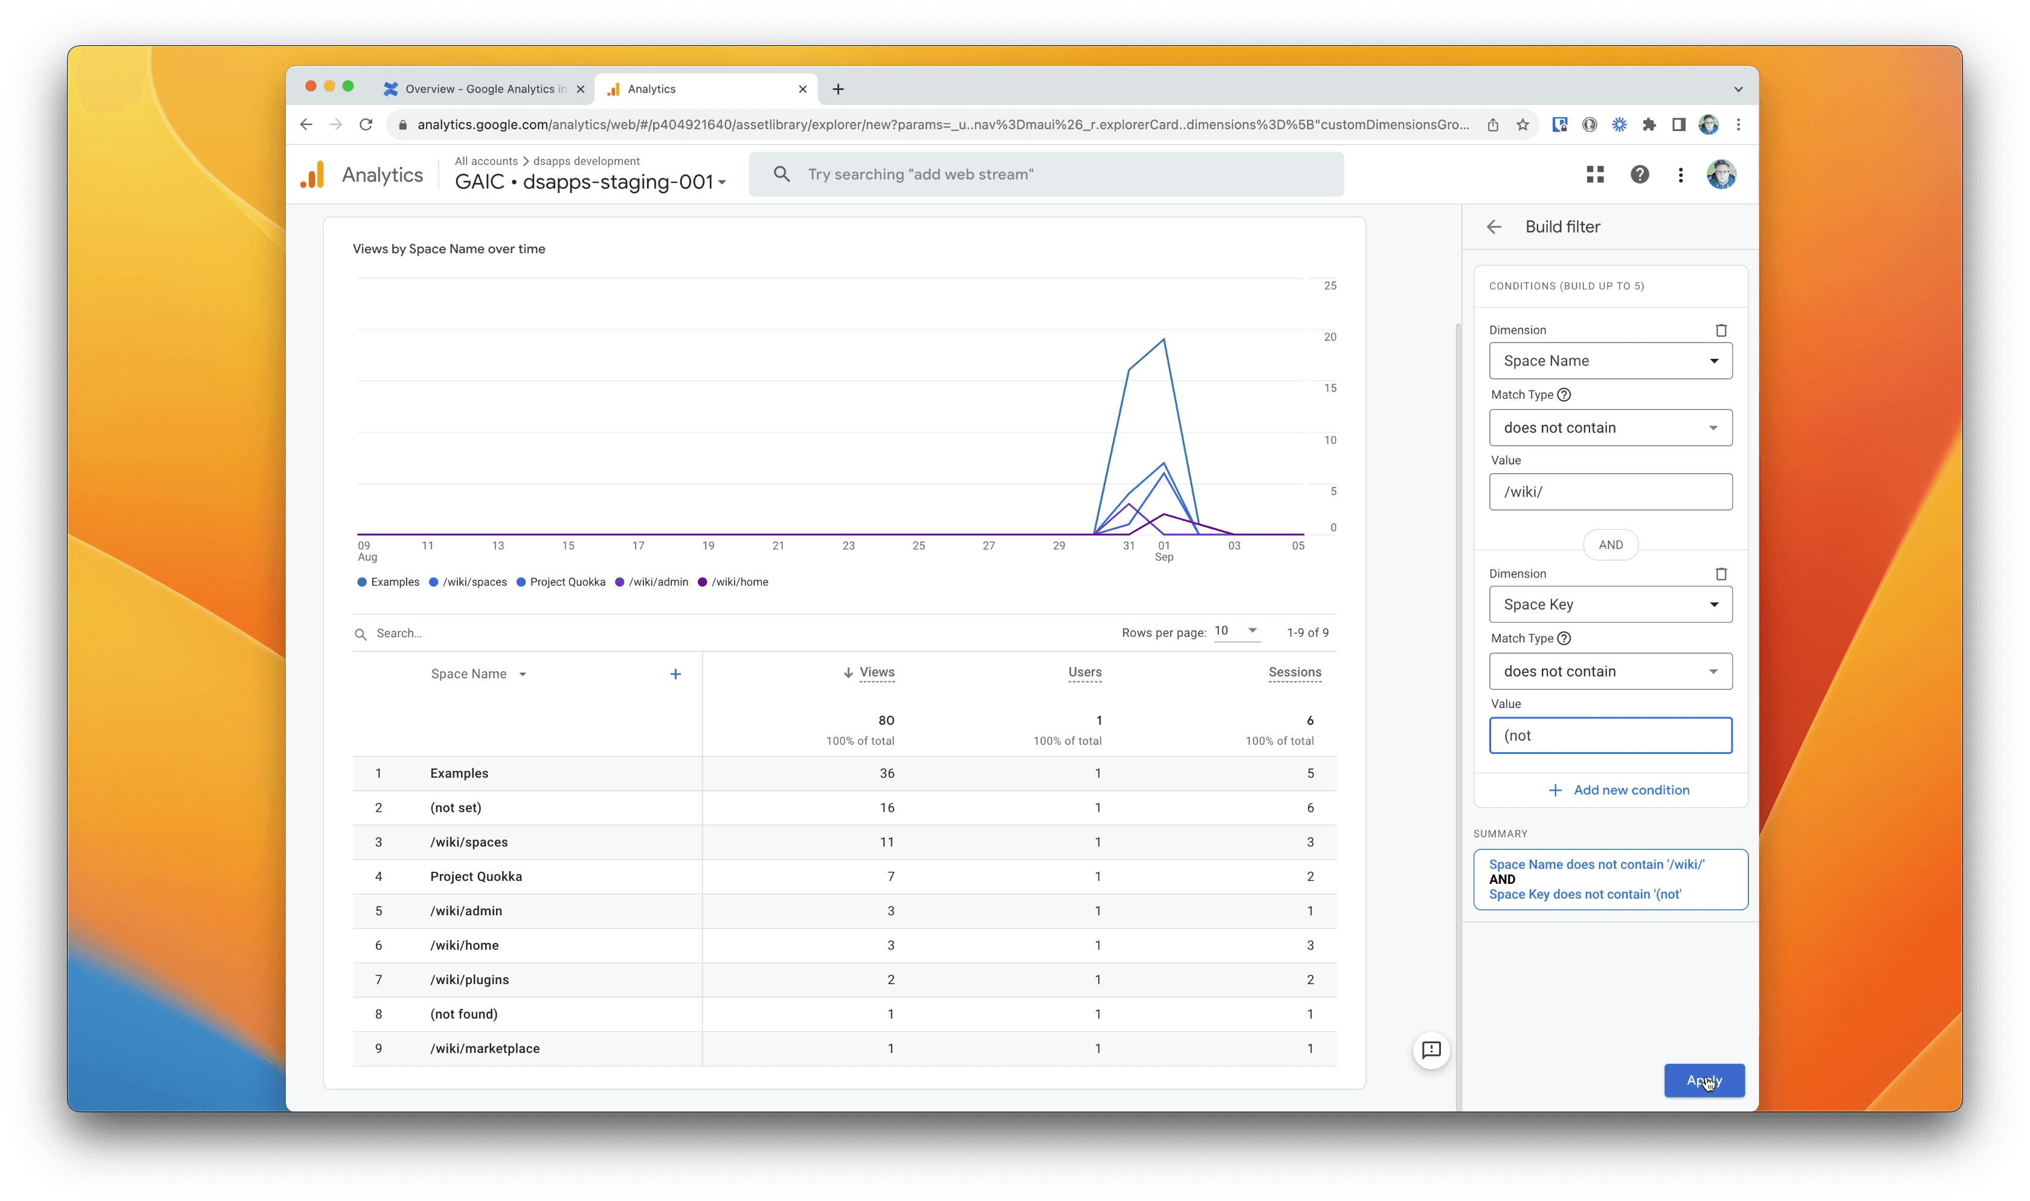Switch to the Analytics browser tab
The width and height of the screenshot is (2030, 1201).
point(706,89)
